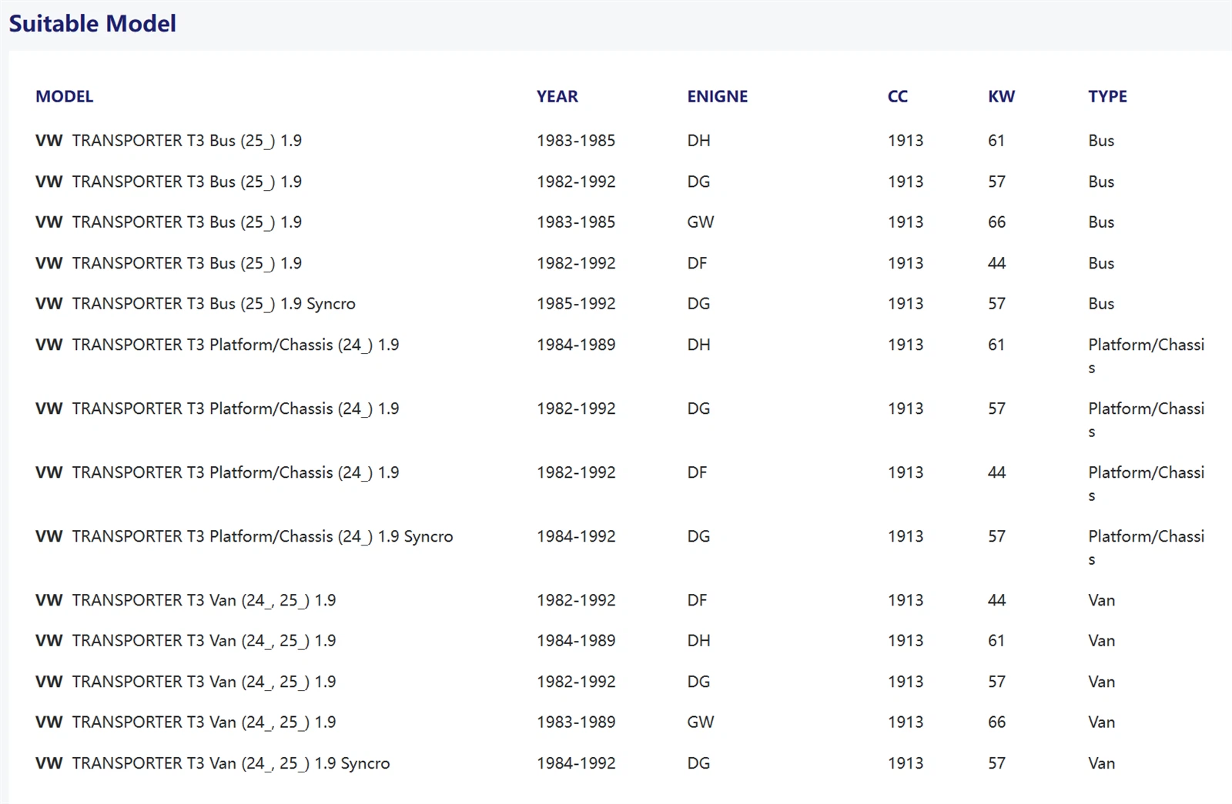This screenshot has width=1232, height=804.
Task: Click the DH engine code in the Van row
Action: 698,641
